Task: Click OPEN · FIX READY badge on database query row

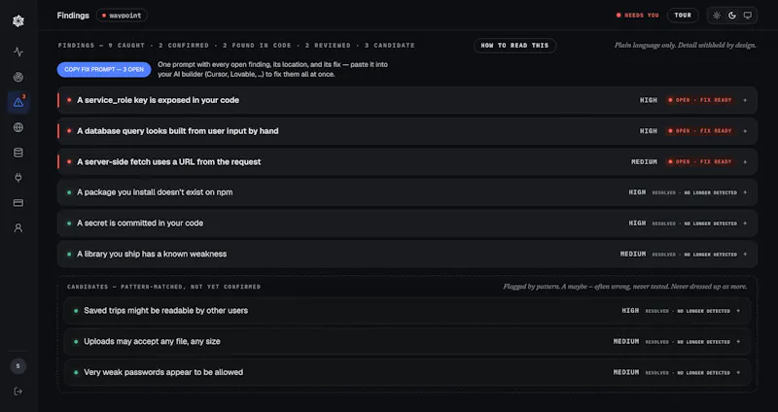Action: (700, 131)
